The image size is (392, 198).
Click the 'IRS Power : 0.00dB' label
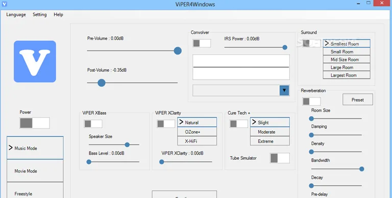click(242, 38)
